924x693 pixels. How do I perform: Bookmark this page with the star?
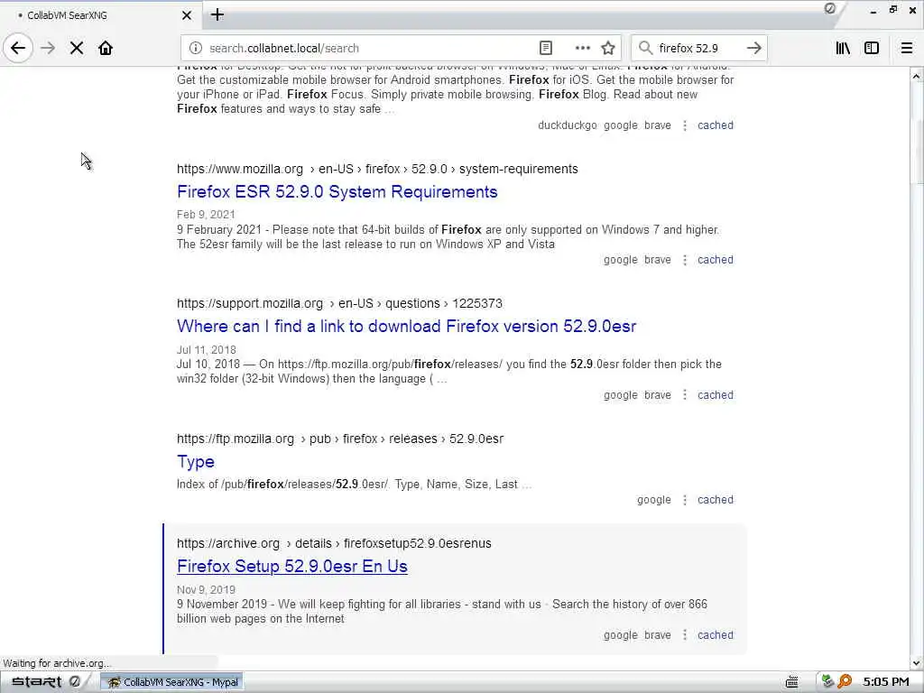[608, 48]
